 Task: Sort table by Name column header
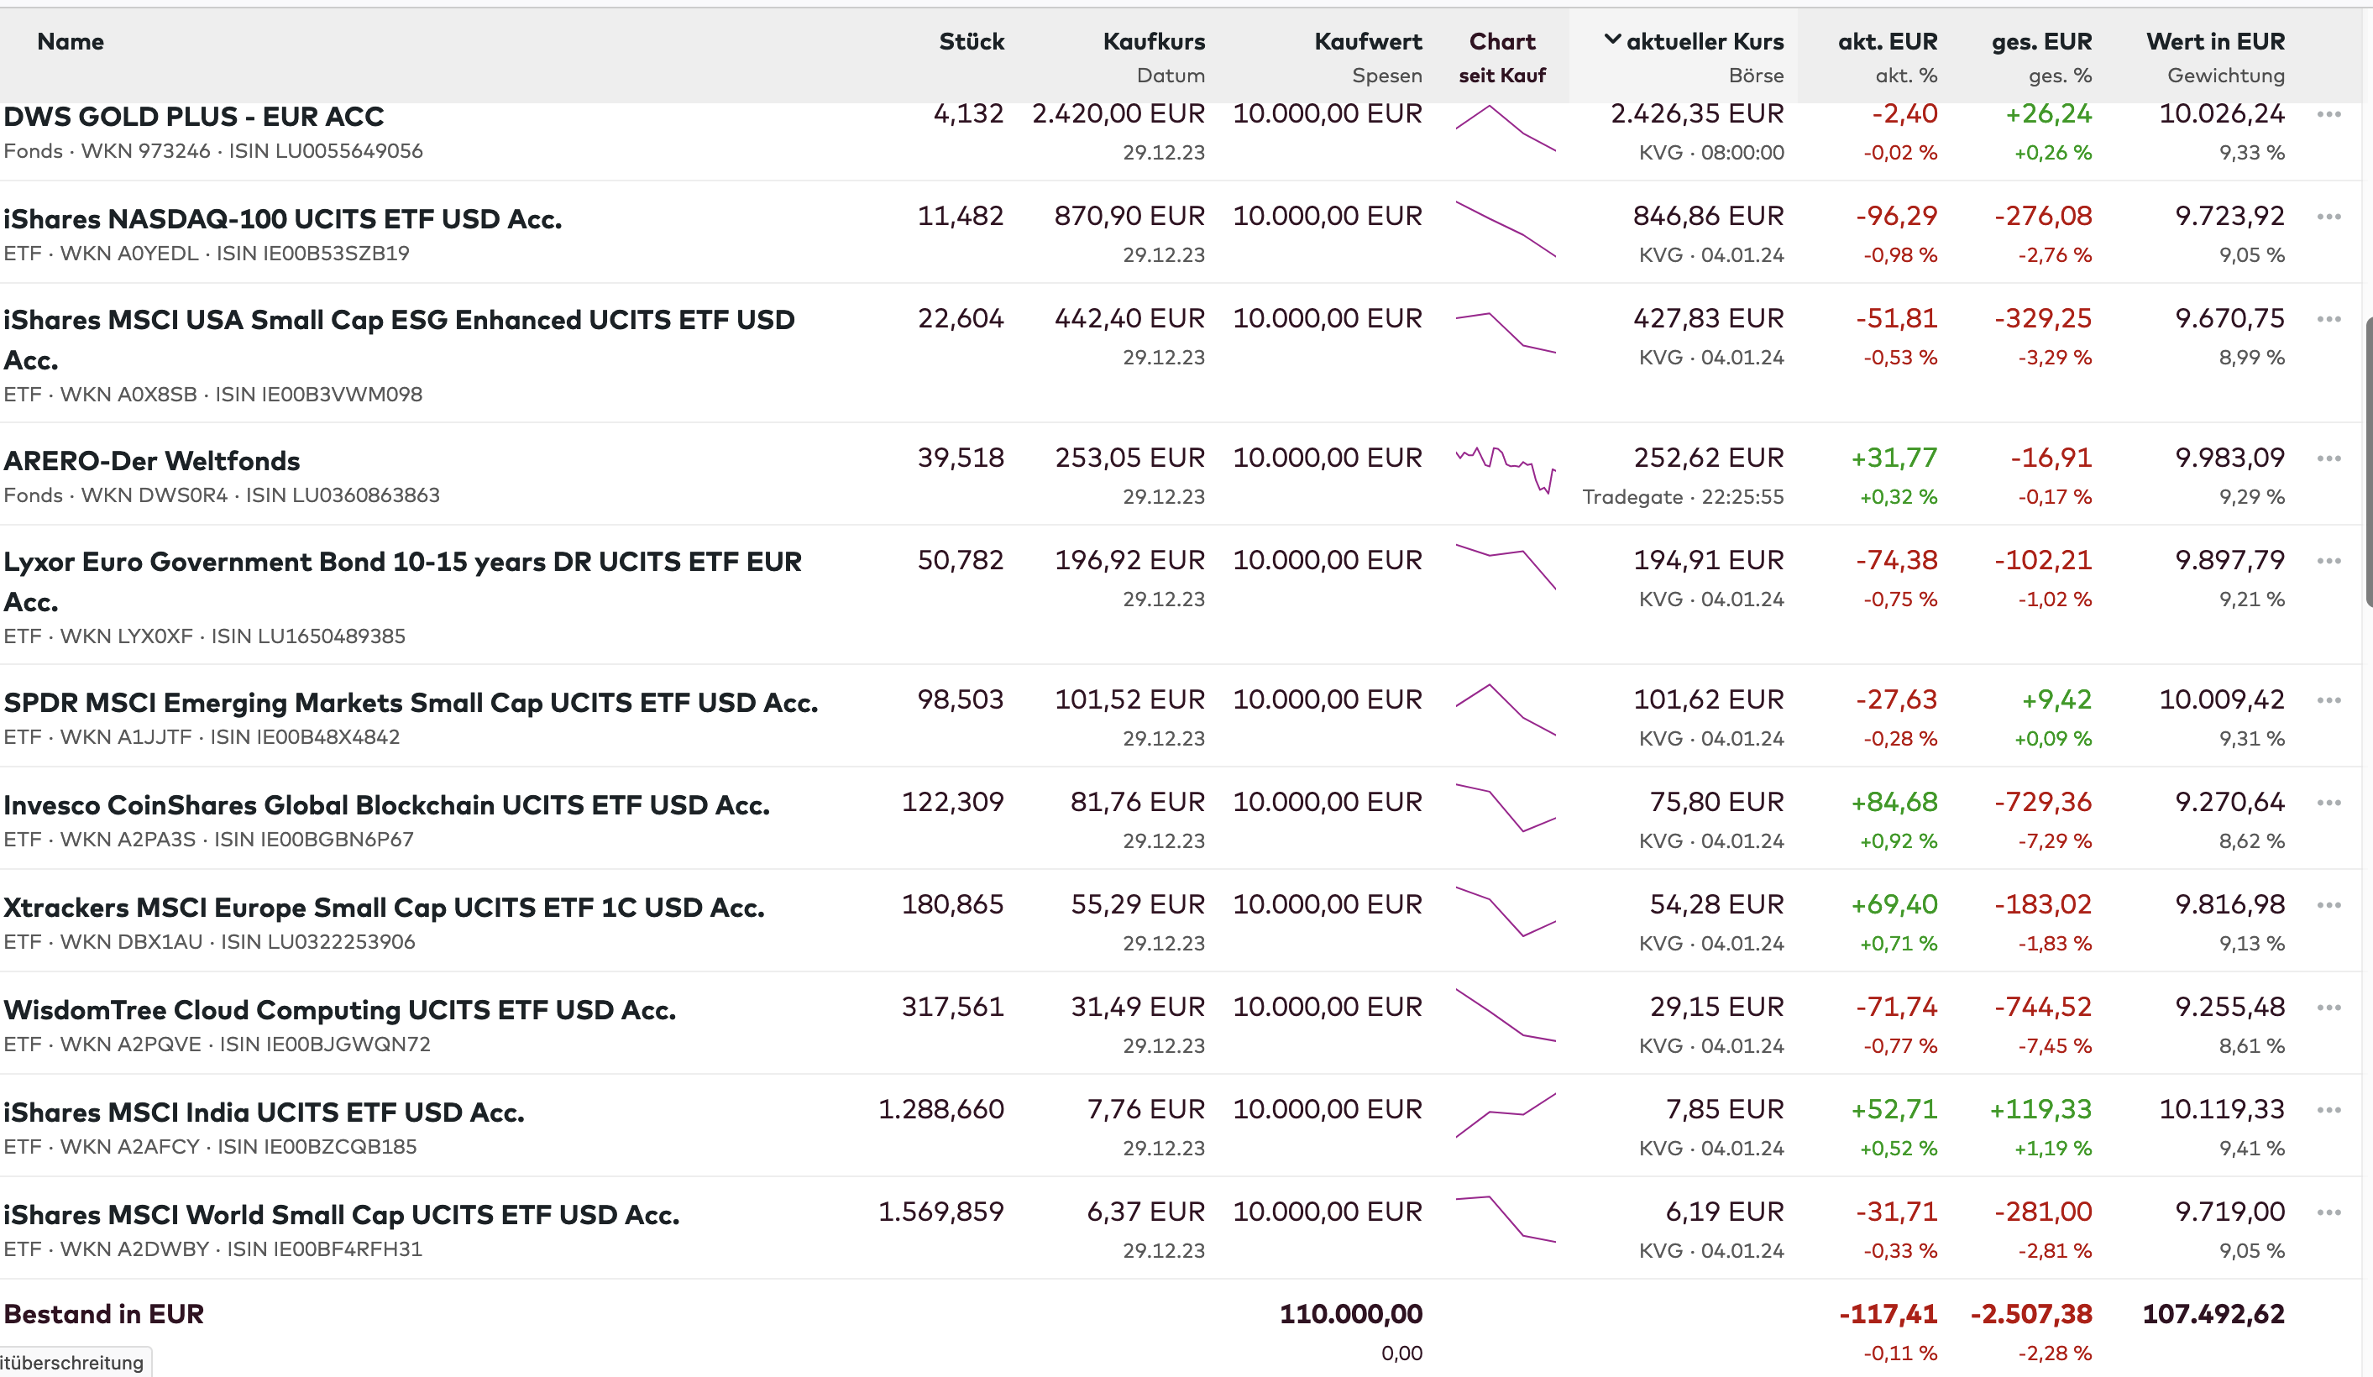coord(71,41)
